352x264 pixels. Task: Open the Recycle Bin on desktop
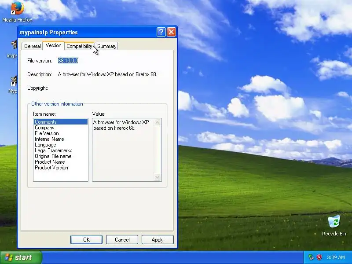coord(334,226)
